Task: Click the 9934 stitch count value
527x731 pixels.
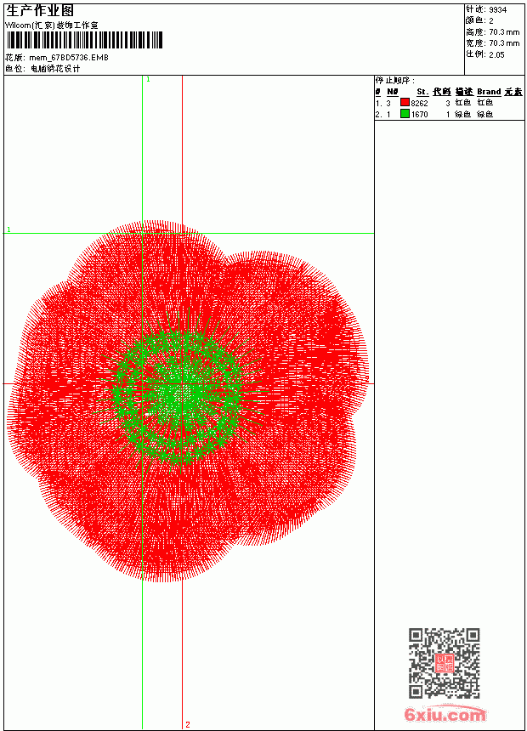Action: [497, 10]
